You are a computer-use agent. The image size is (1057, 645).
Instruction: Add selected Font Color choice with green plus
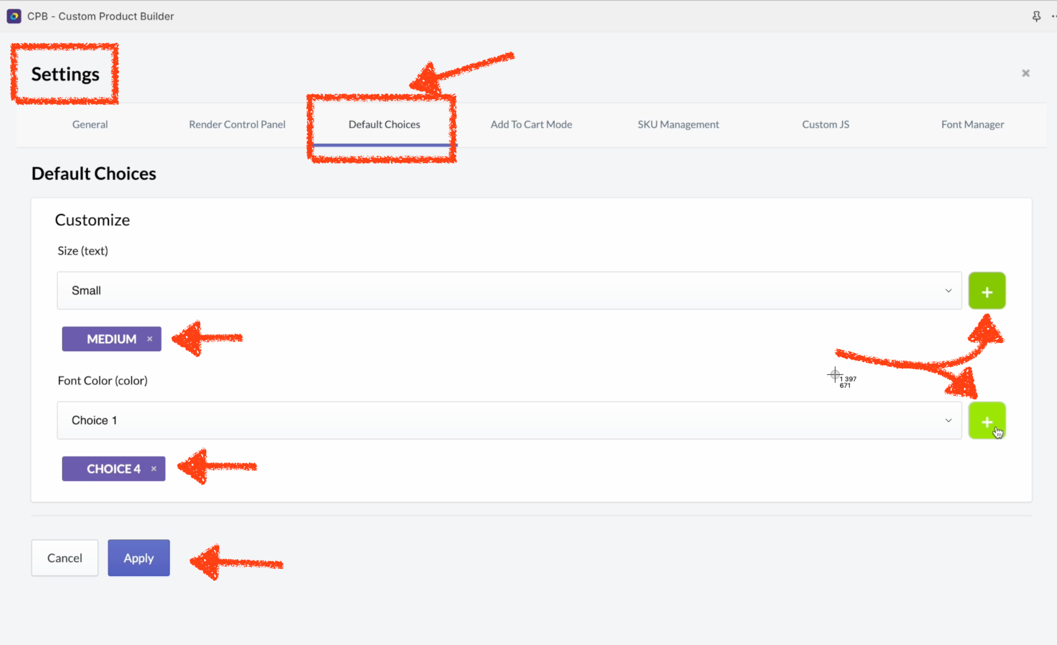tap(987, 420)
